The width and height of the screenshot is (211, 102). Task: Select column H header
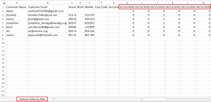tap(127, 3)
